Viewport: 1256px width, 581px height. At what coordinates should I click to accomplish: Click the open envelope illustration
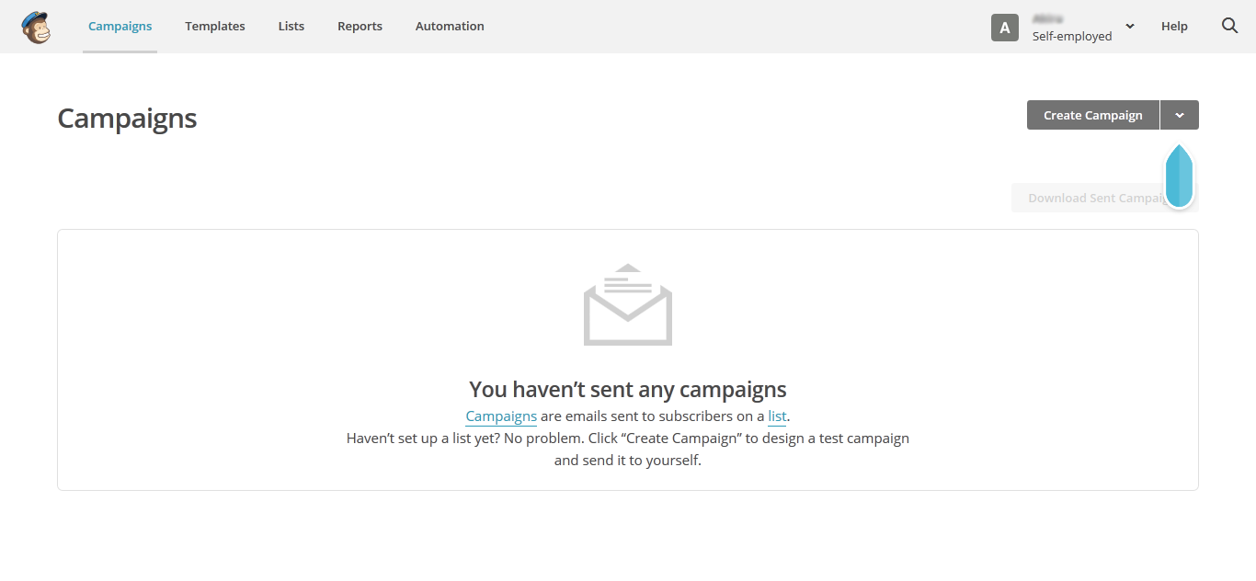point(628,305)
